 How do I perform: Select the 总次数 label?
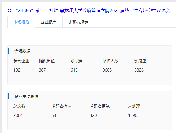click(19, 106)
